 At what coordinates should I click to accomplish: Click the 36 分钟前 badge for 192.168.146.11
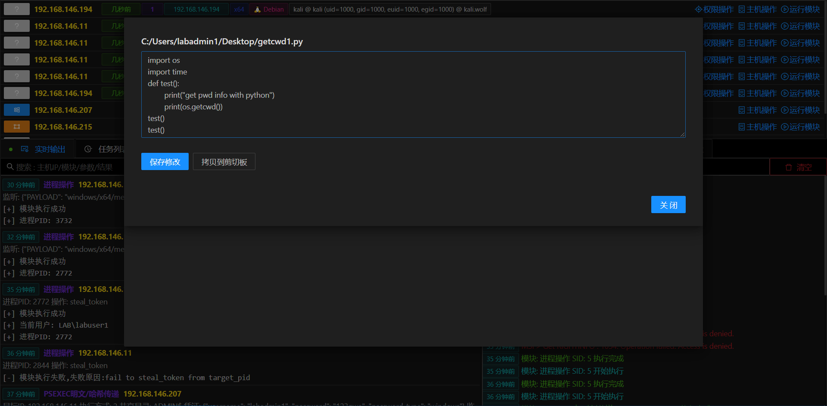click(21, 353)
